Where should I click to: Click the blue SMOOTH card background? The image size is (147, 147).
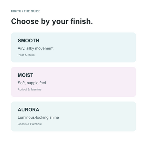[x=94, y=47]
